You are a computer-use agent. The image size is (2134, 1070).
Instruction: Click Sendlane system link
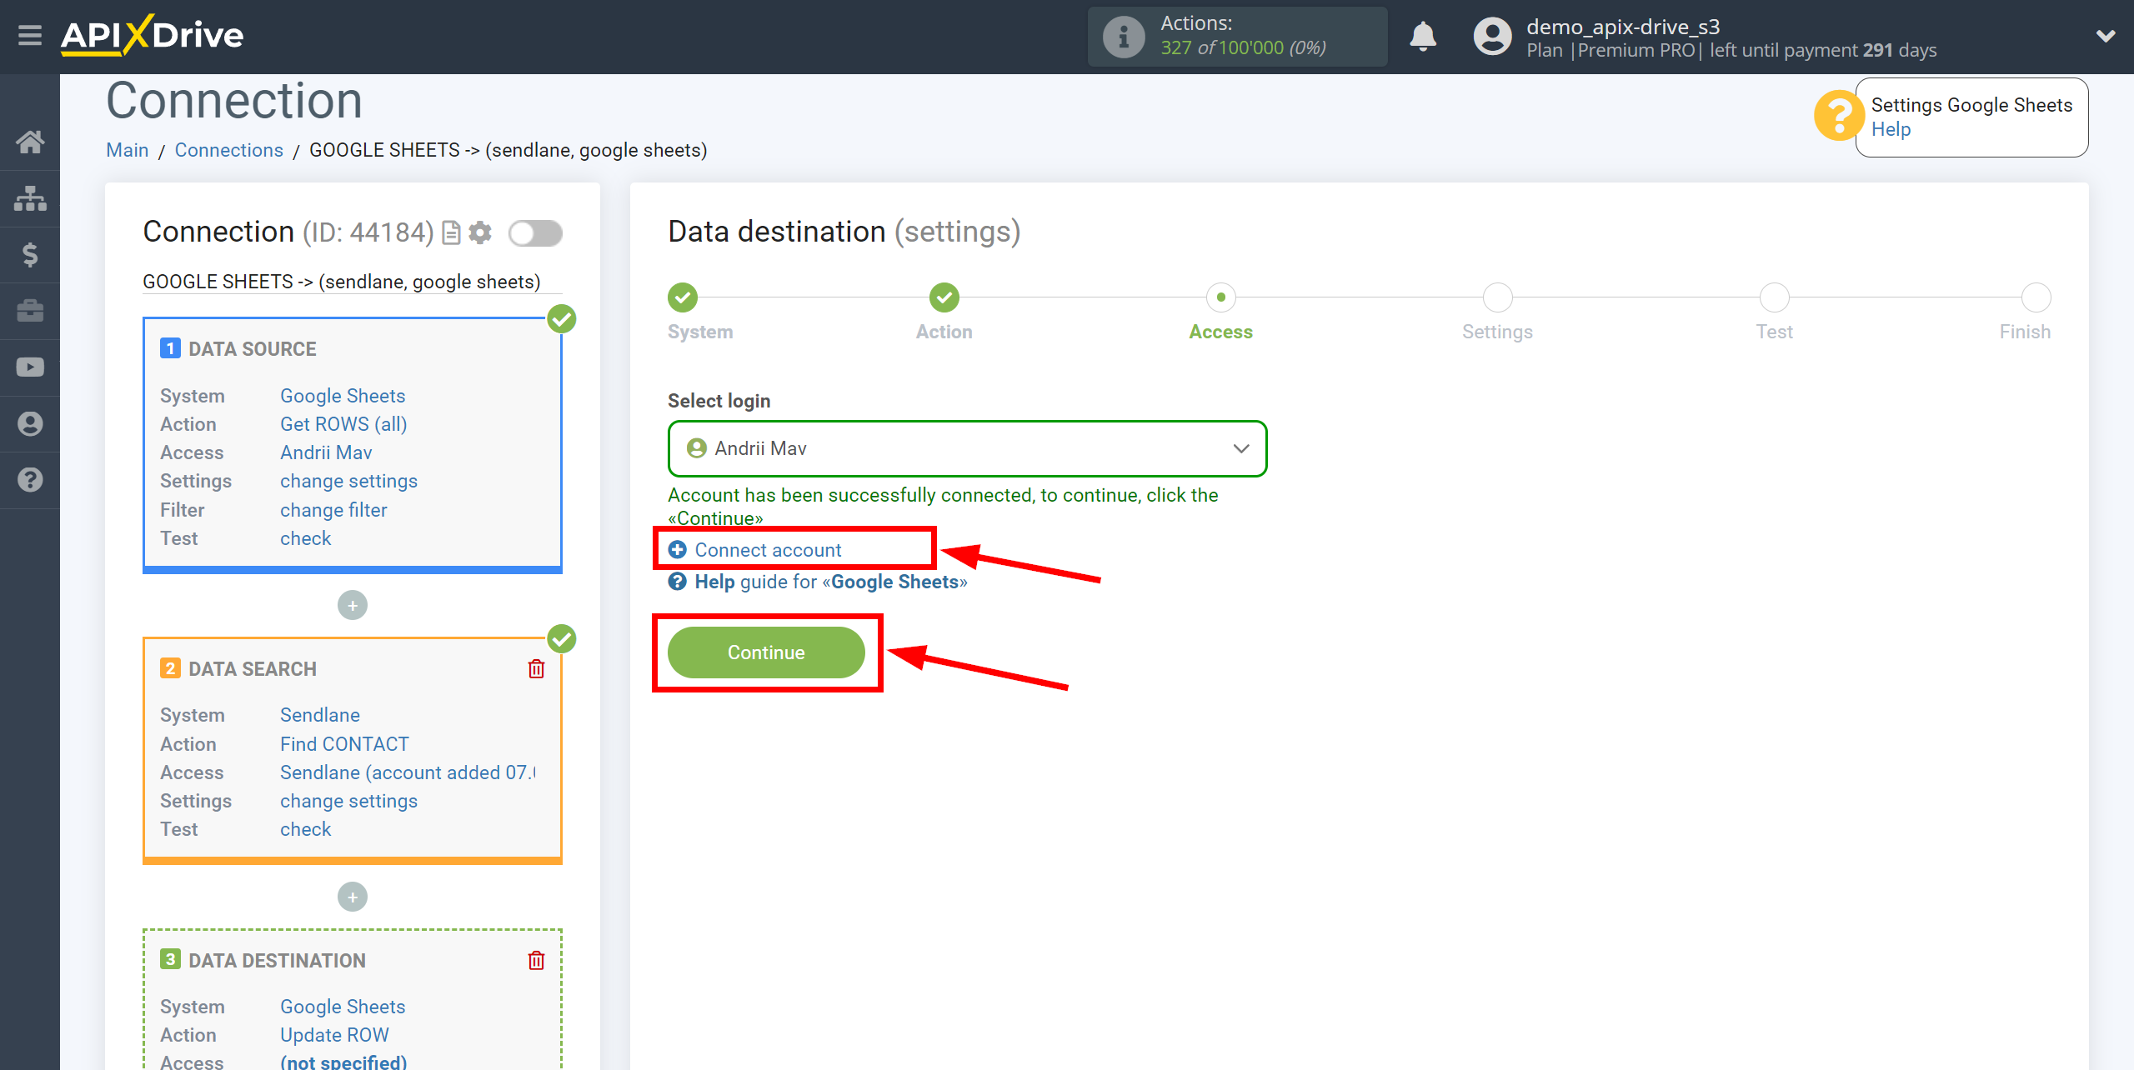(x=320, y=715)
